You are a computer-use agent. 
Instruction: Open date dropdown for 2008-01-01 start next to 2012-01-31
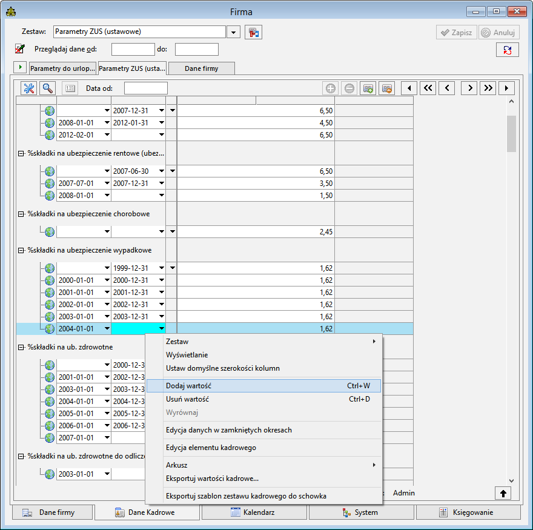point(107,123)
